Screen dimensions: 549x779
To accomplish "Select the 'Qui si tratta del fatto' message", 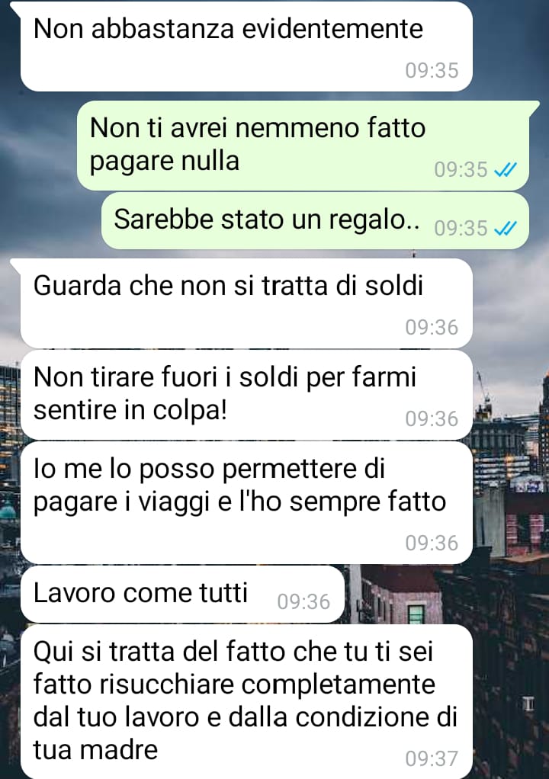I will (246, 701).
